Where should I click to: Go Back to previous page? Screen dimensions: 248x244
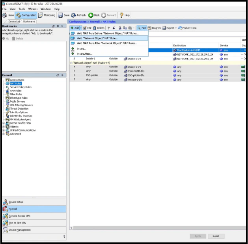coord(94,15)
